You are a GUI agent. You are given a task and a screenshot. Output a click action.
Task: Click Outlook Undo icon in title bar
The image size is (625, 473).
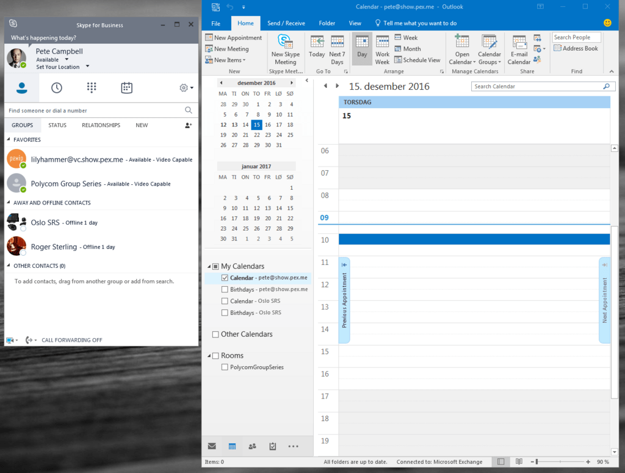pyautogui.click(x=230, y=7)
